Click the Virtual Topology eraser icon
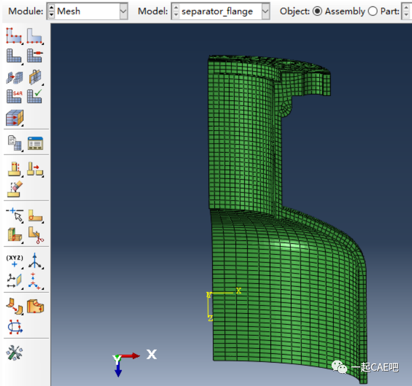412x386 pixels. click(14, 189)
